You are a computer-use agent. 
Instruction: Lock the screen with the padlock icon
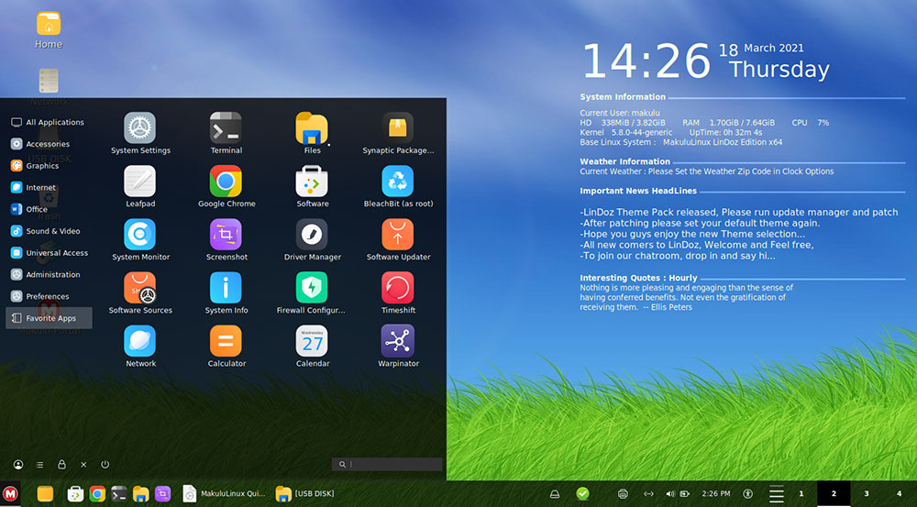click(61, 464)
